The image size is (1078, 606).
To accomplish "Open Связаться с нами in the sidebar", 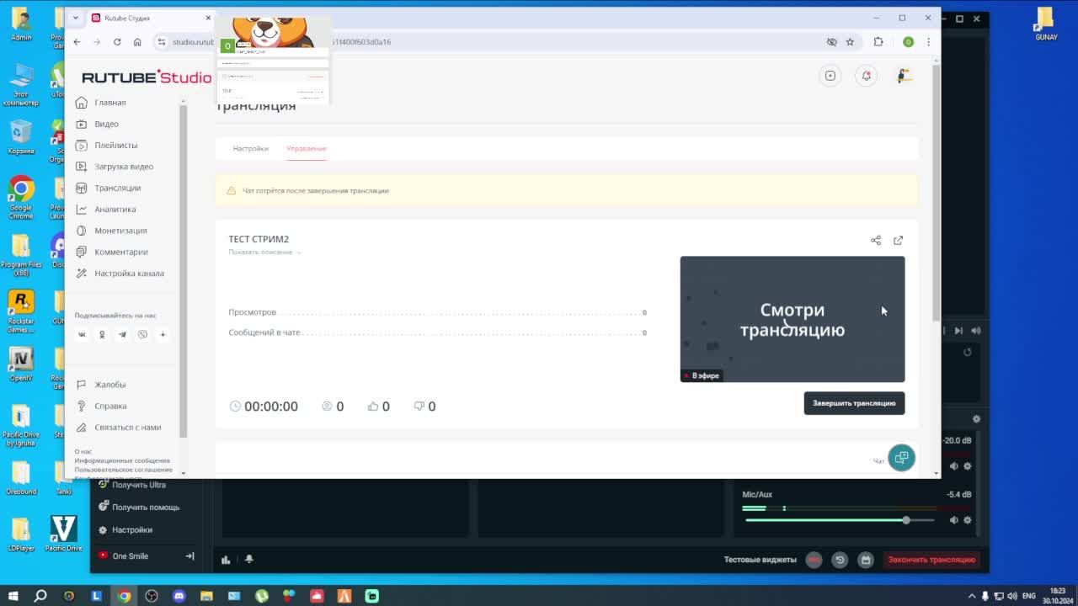I will (118, 427).
